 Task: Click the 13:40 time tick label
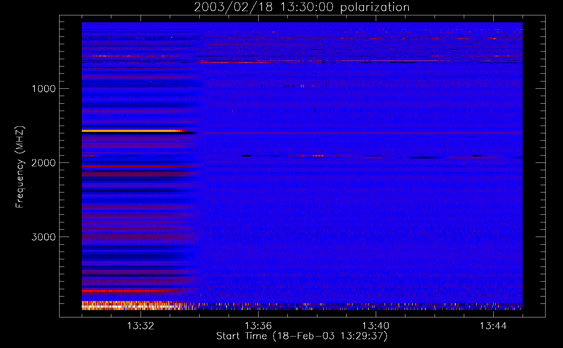tap(376, 326)
